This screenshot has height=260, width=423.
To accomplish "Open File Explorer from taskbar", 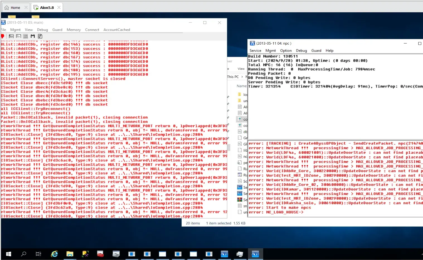I will click(70, 254).
